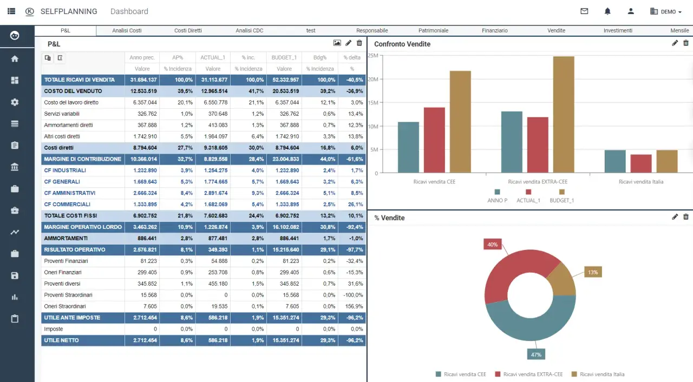Click the SELFPLANNING logo

(61, 11)
